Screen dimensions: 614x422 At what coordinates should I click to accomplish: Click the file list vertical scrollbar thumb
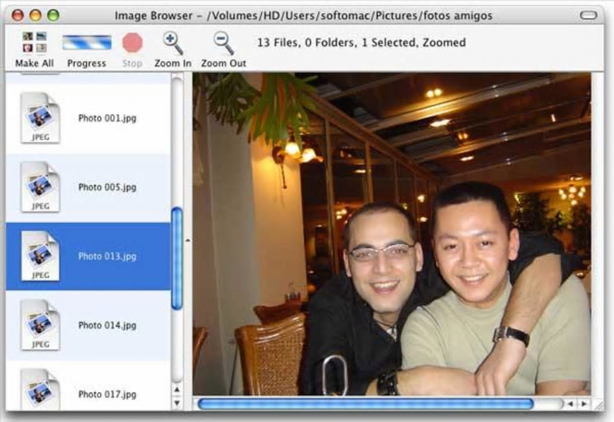coord(177,258)
